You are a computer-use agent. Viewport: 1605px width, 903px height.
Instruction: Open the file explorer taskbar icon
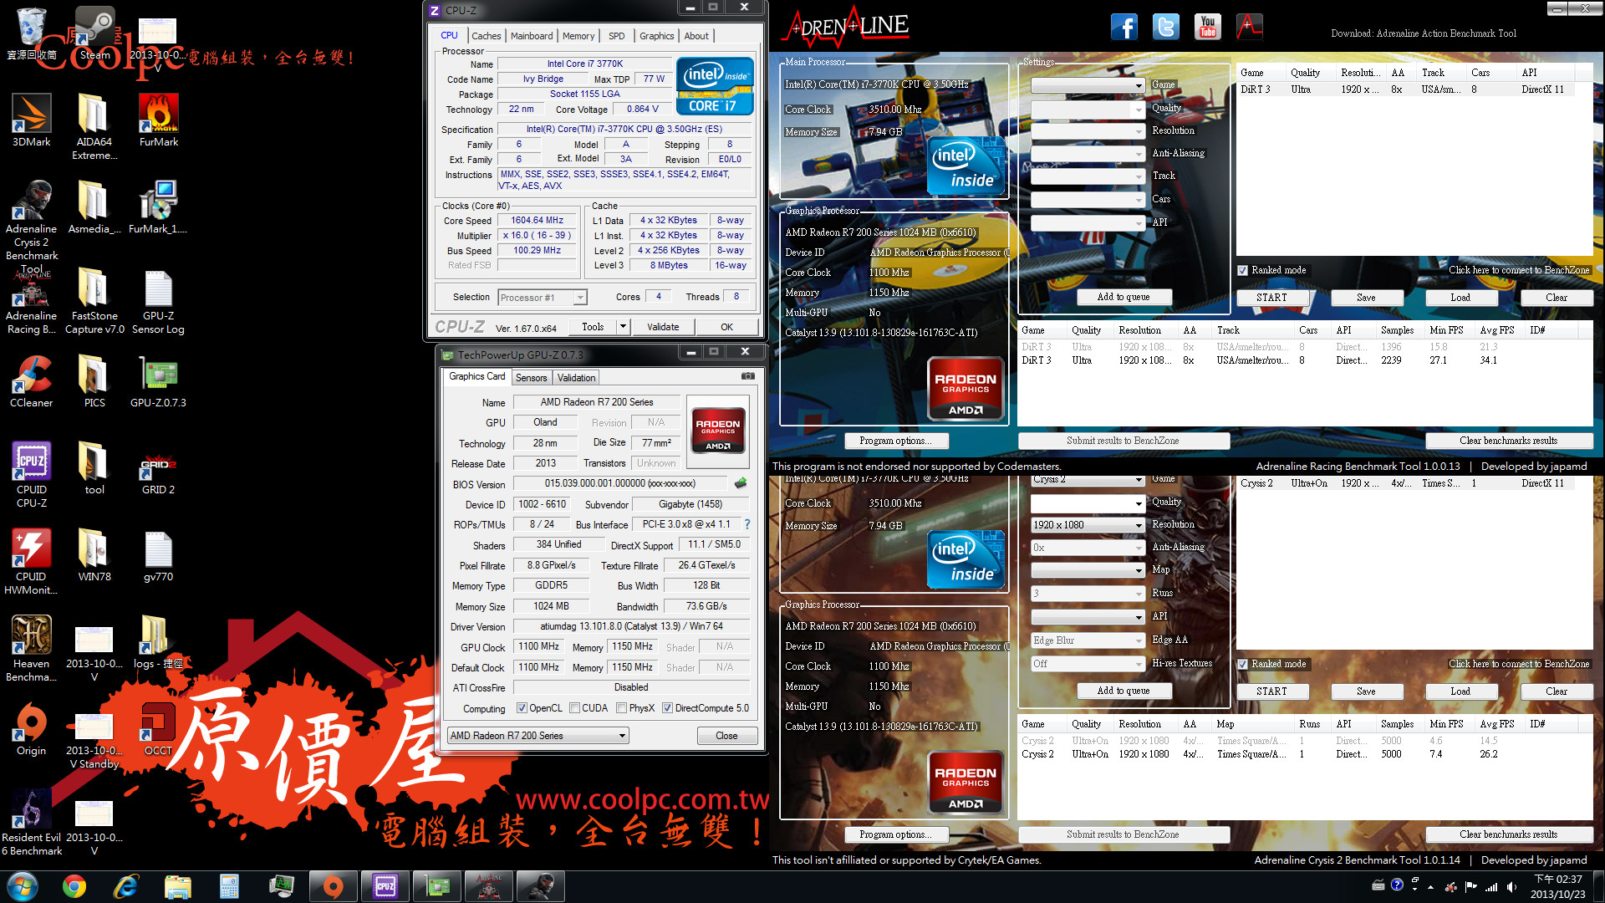pos(178,886)
